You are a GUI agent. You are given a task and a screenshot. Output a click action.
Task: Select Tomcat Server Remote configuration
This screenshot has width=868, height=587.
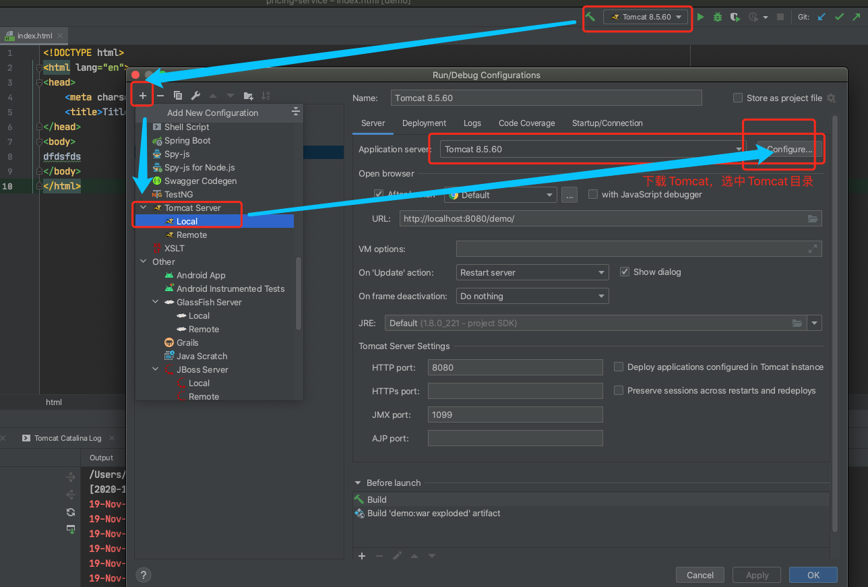[x=214, y=235]
